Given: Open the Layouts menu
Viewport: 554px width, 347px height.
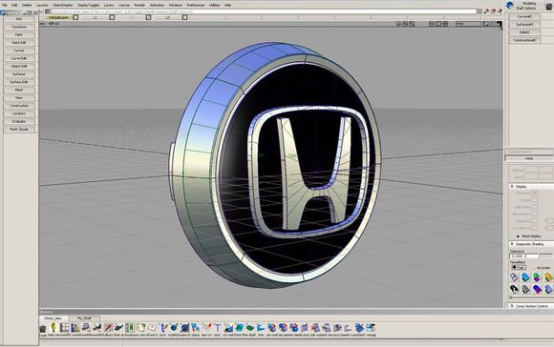Looking at the screenshot, I should coord(42,6).
